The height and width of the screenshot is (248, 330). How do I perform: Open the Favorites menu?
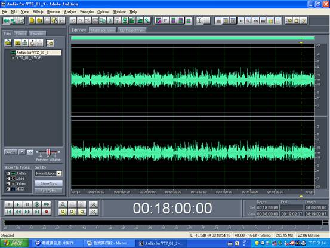pyautogui.click(x=87, y=11)
